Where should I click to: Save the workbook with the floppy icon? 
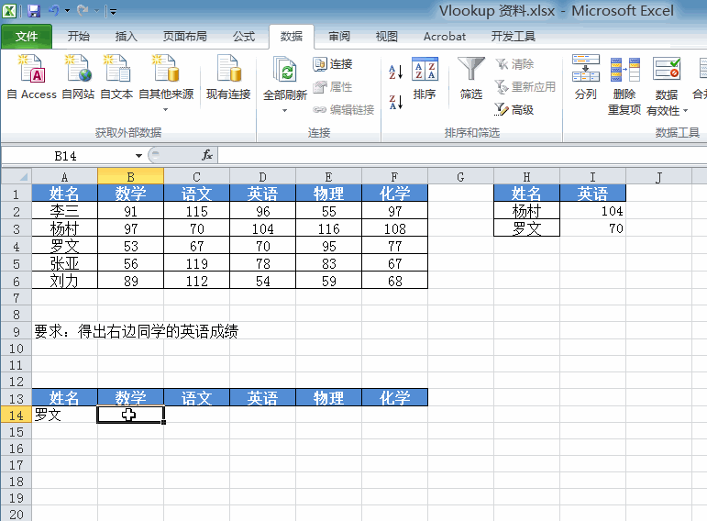(x=34, y=11)
